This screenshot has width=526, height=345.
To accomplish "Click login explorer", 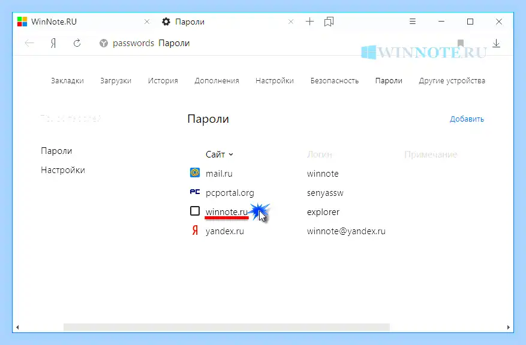I will pos(323,212).
